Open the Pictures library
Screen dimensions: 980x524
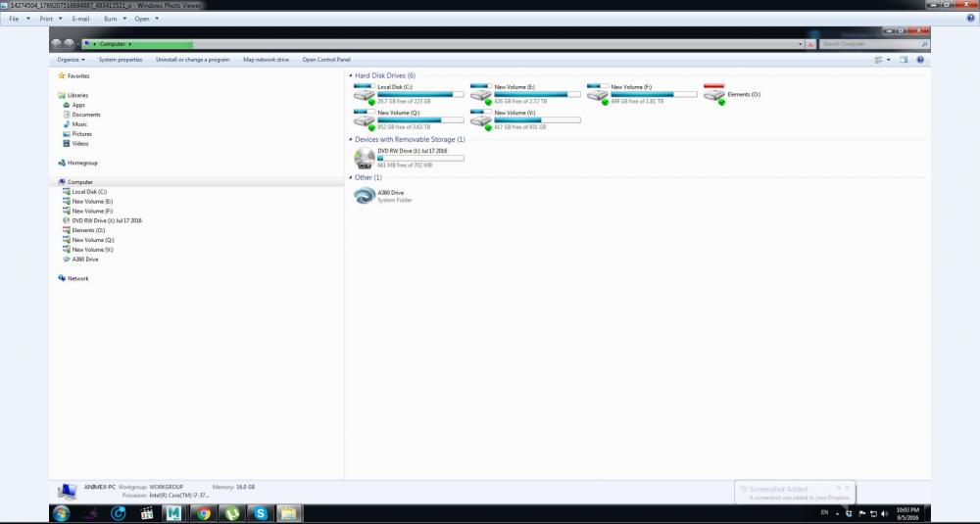pos(77,134)
